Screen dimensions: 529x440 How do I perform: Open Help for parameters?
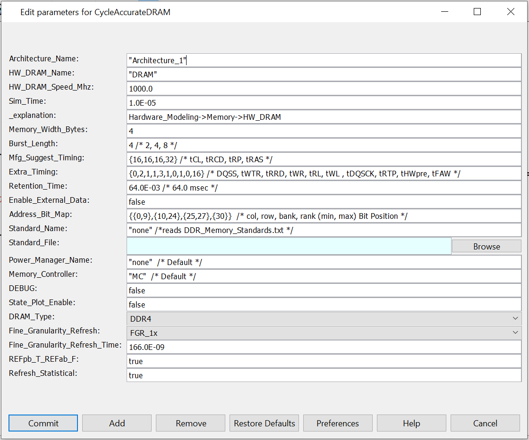coord(411,423)
